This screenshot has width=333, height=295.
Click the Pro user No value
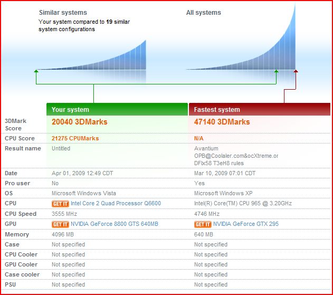pos(55,183)
